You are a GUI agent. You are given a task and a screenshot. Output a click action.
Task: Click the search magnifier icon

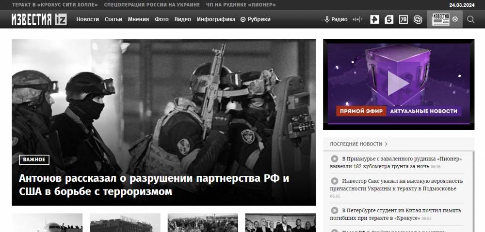pos(470,19)
